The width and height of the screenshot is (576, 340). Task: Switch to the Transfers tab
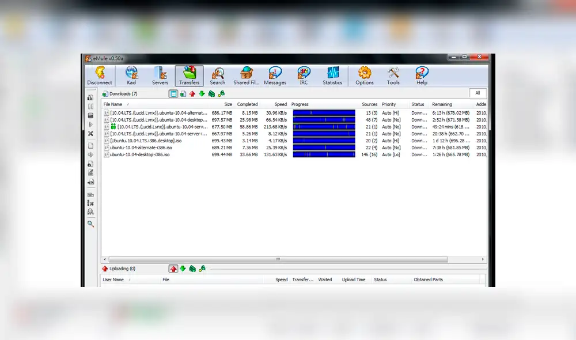(x=189, y=75)
